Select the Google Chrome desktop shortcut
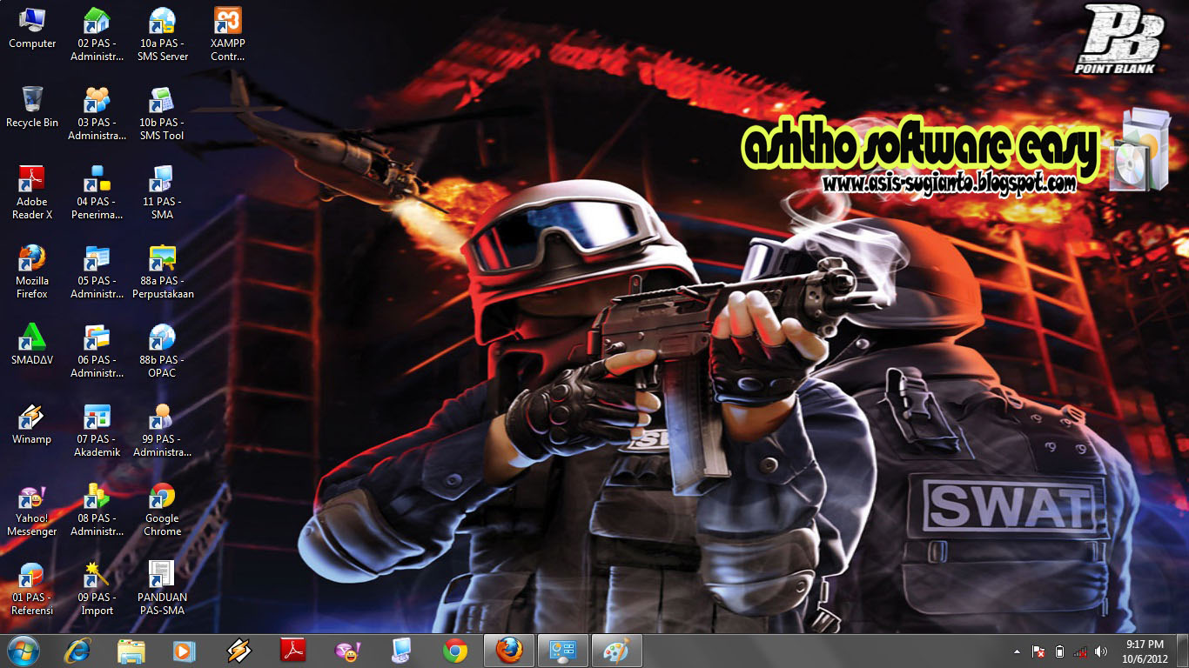Viewport: 1189px width, 668px height. [162, 510]
